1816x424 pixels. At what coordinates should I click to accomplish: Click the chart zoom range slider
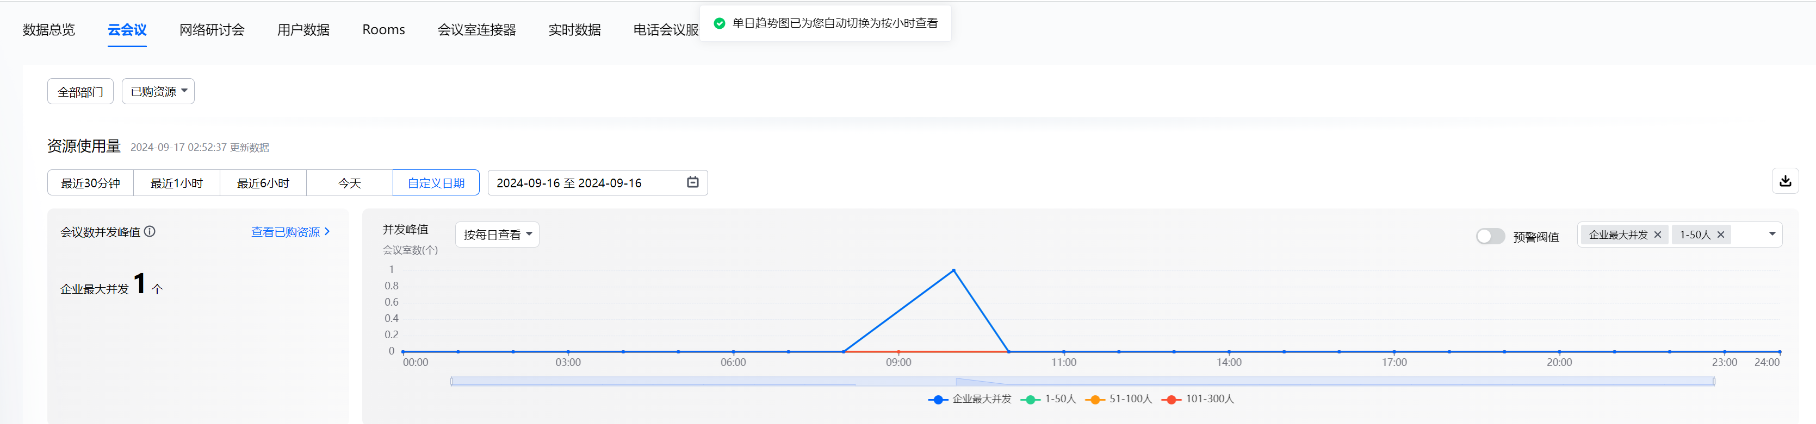(1083, 381)
